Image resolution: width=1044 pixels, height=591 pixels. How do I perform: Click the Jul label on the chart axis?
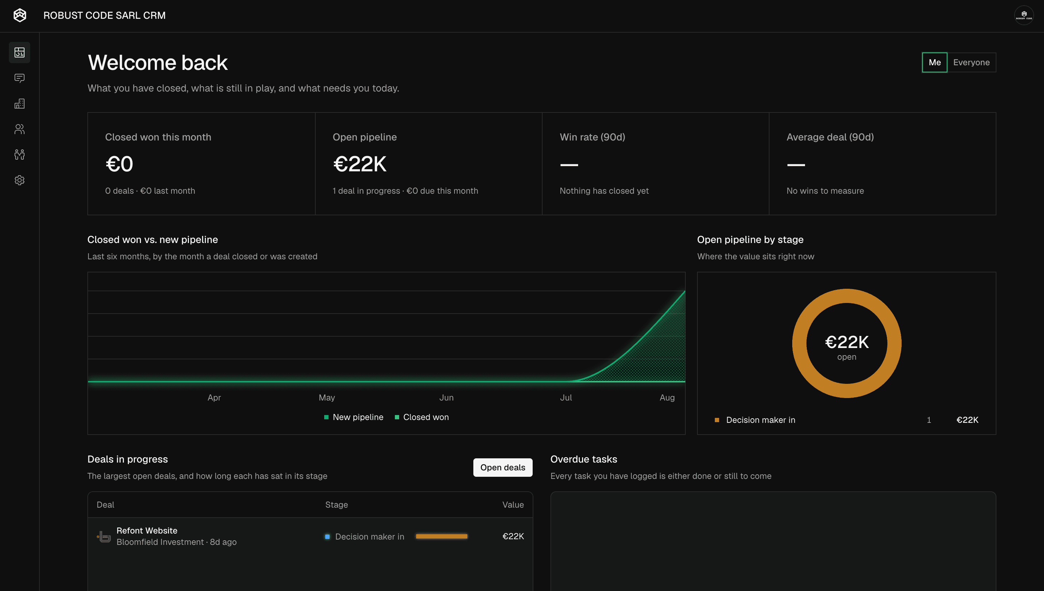[565, 398]
